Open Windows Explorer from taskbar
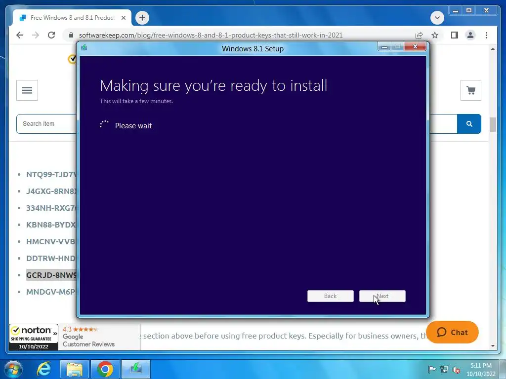 click(x=75, y=369)
